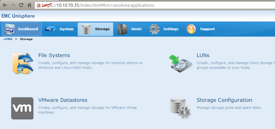Go back with the browser back arrow
Image resolution: width=275 pixels, height=129 pixels.
[x=5, y=5]
